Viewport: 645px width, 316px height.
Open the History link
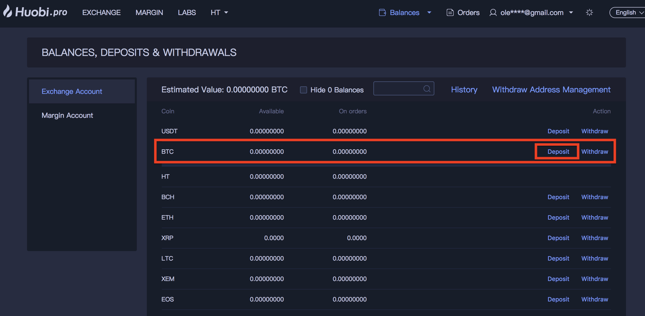point(464,90)
